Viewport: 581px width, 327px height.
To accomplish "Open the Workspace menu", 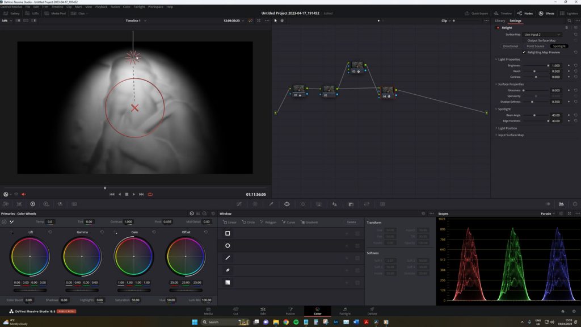I will click(155, 7).
